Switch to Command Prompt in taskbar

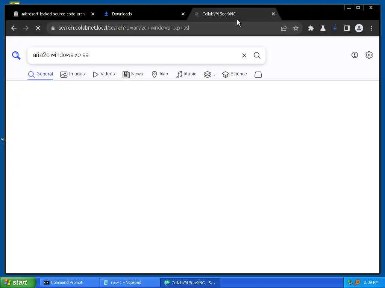tap(70, 283)
